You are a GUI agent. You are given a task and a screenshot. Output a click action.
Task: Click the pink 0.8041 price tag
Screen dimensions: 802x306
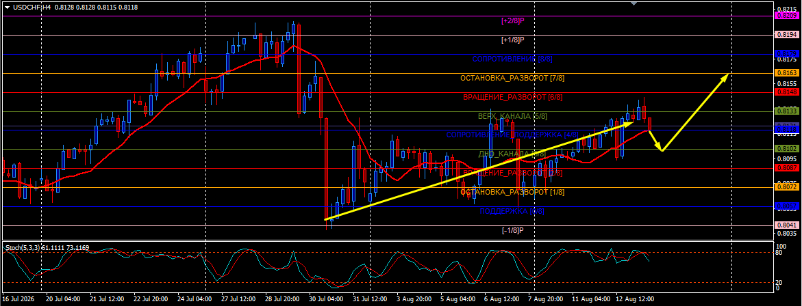[x=786, y=225]
